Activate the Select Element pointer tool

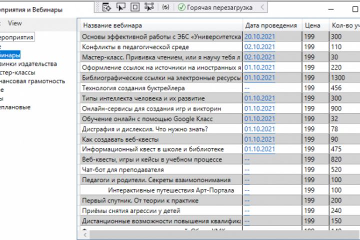point(121,7)
